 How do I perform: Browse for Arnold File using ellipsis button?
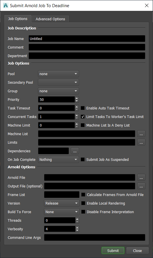click(x=141, y=177)
